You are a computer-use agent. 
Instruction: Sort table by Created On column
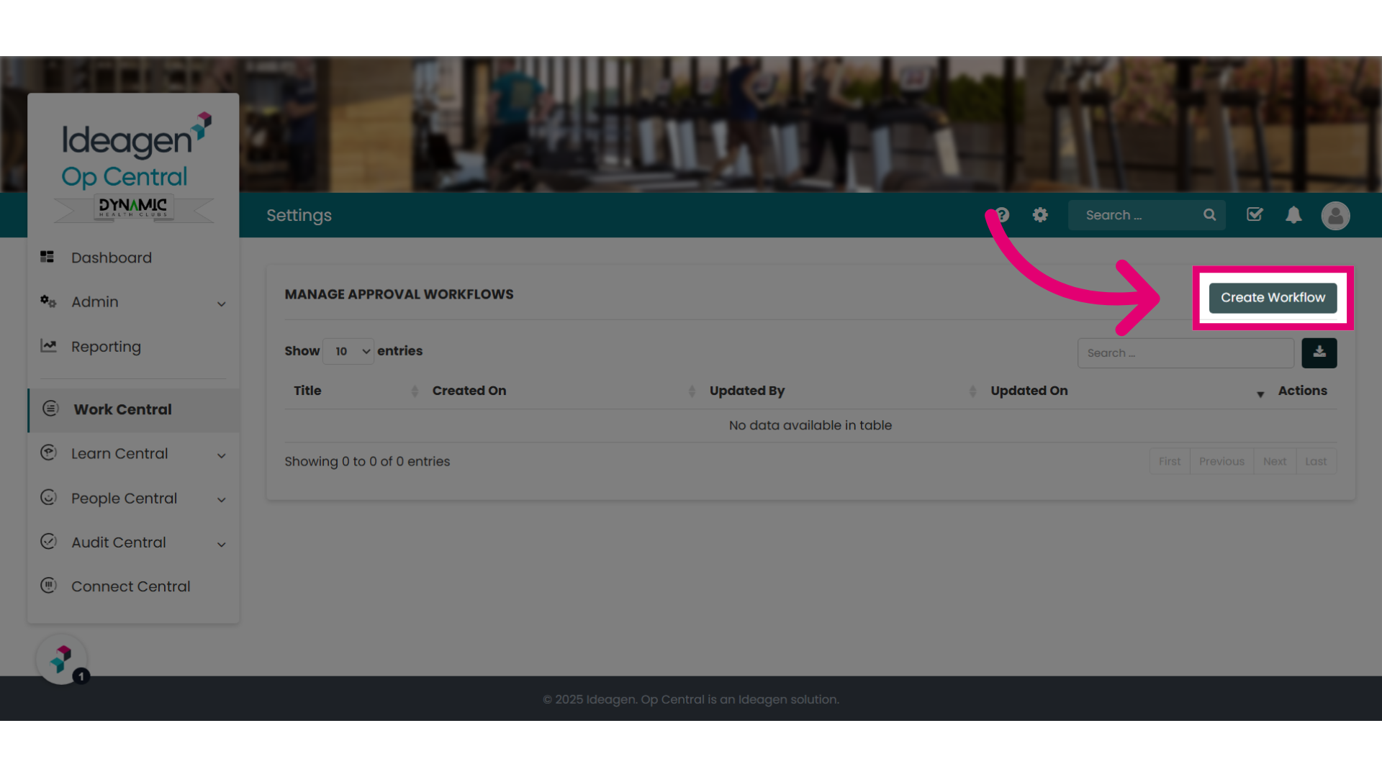click(561, 391)
